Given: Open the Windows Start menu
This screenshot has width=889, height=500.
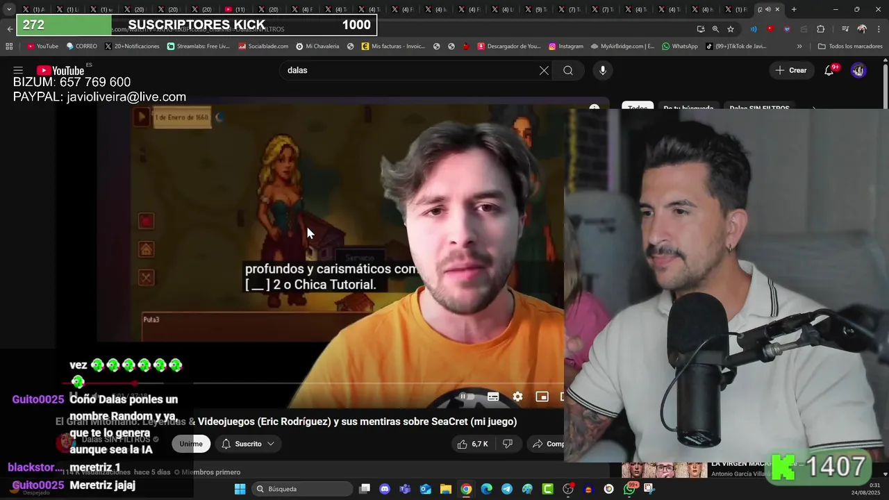Looking at the screenshot, I should click(240, 489).
